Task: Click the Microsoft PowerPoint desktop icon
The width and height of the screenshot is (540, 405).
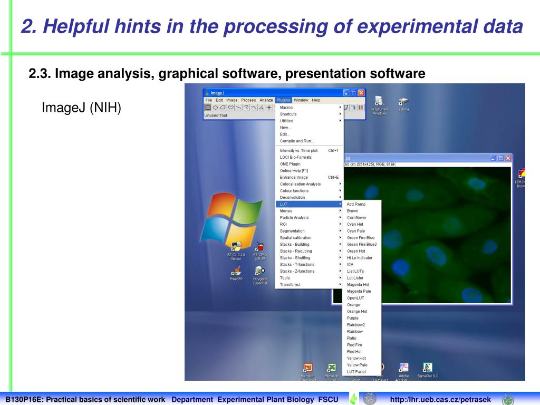Action: coord(308,372)
